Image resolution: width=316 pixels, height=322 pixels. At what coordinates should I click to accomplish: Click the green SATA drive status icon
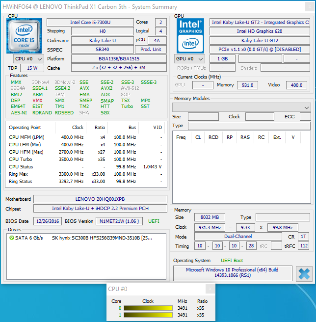12,238
